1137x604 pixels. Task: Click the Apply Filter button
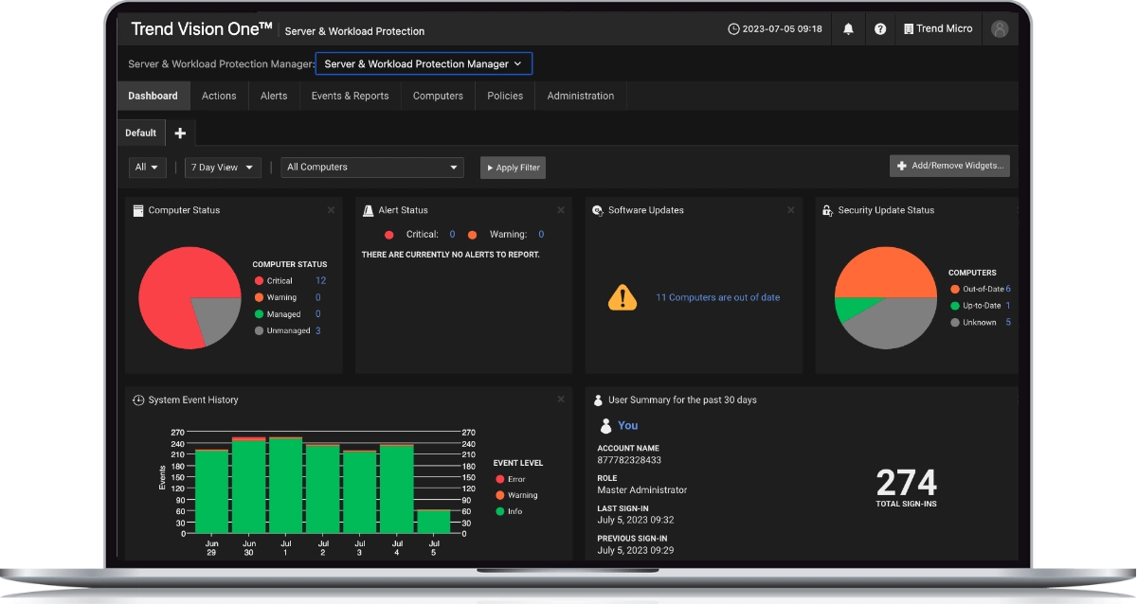coord(513,168)
